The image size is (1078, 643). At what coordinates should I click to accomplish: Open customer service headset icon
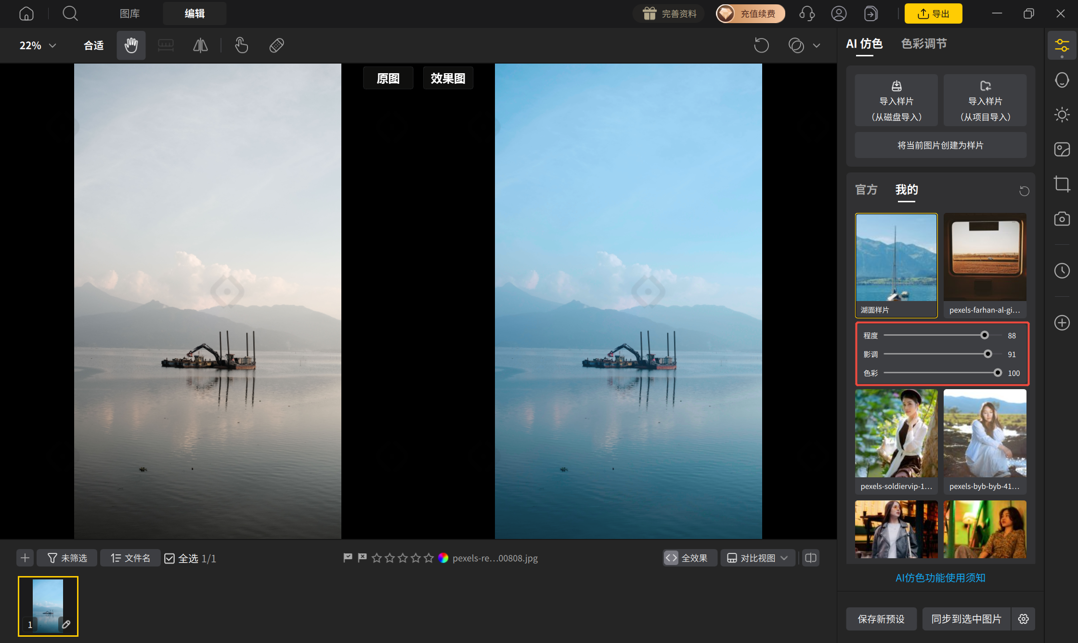807,13
